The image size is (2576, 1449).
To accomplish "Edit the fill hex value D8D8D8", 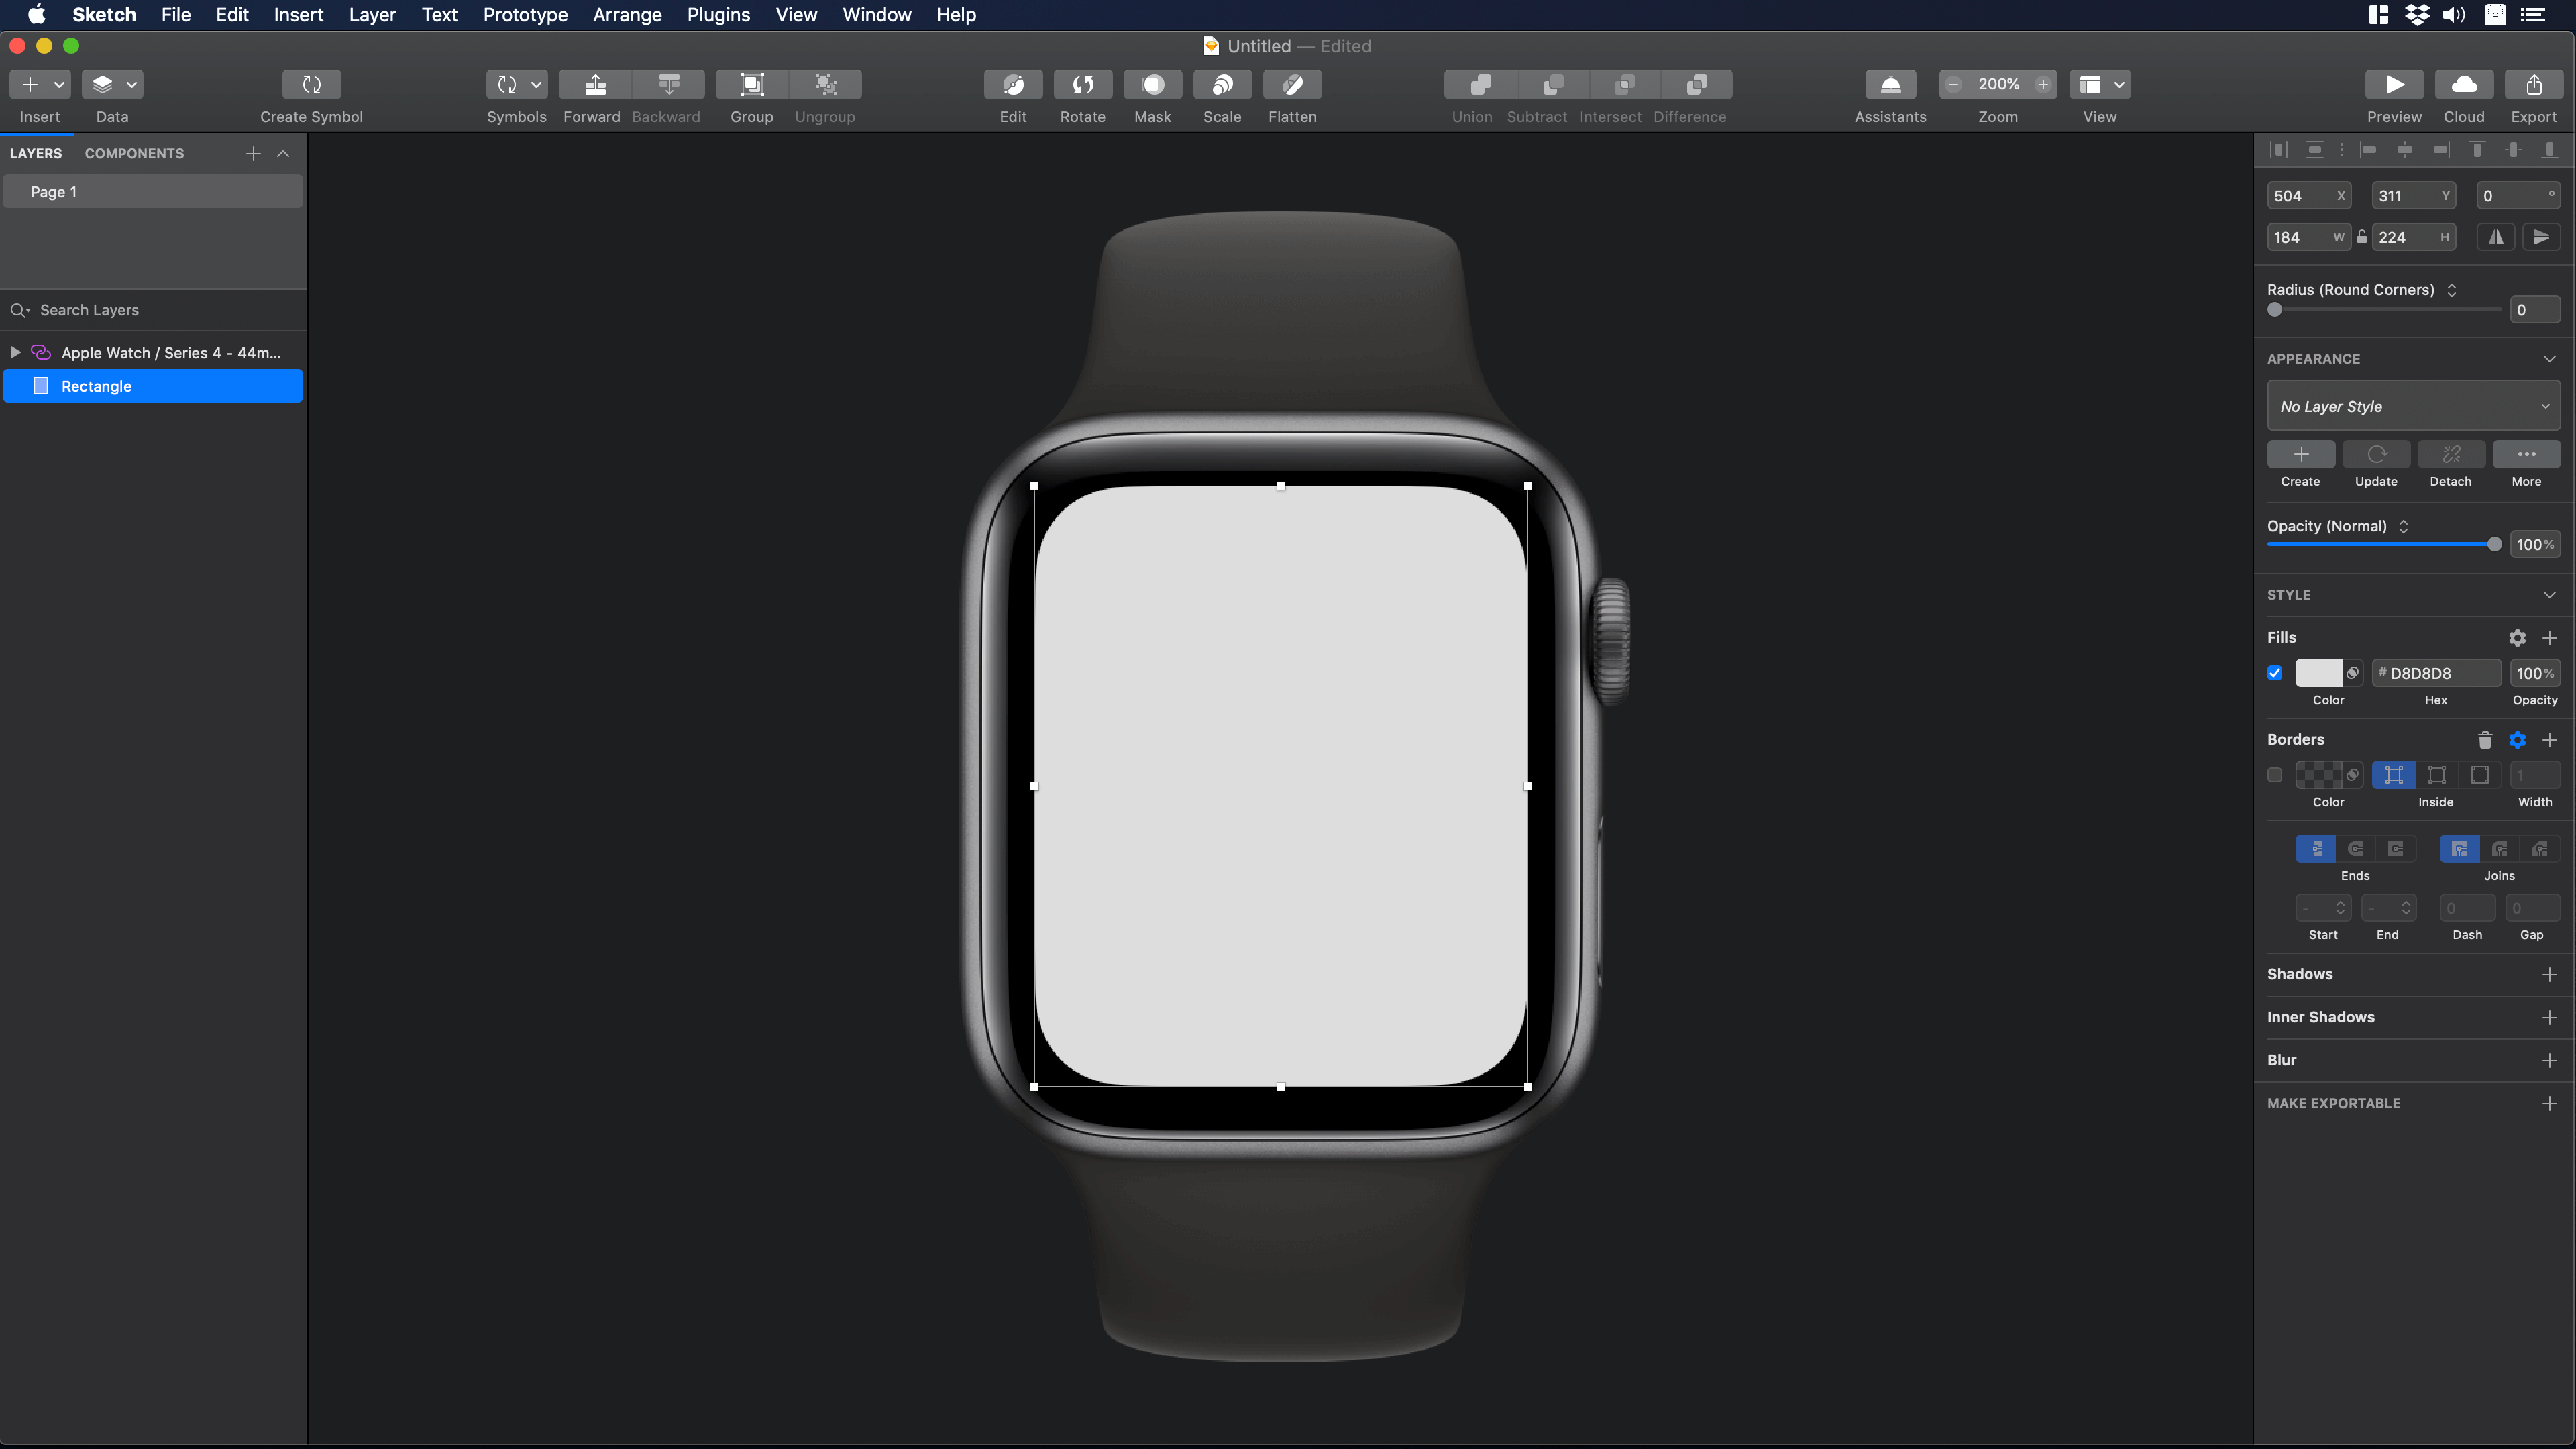I will (x=2437, y=673).
